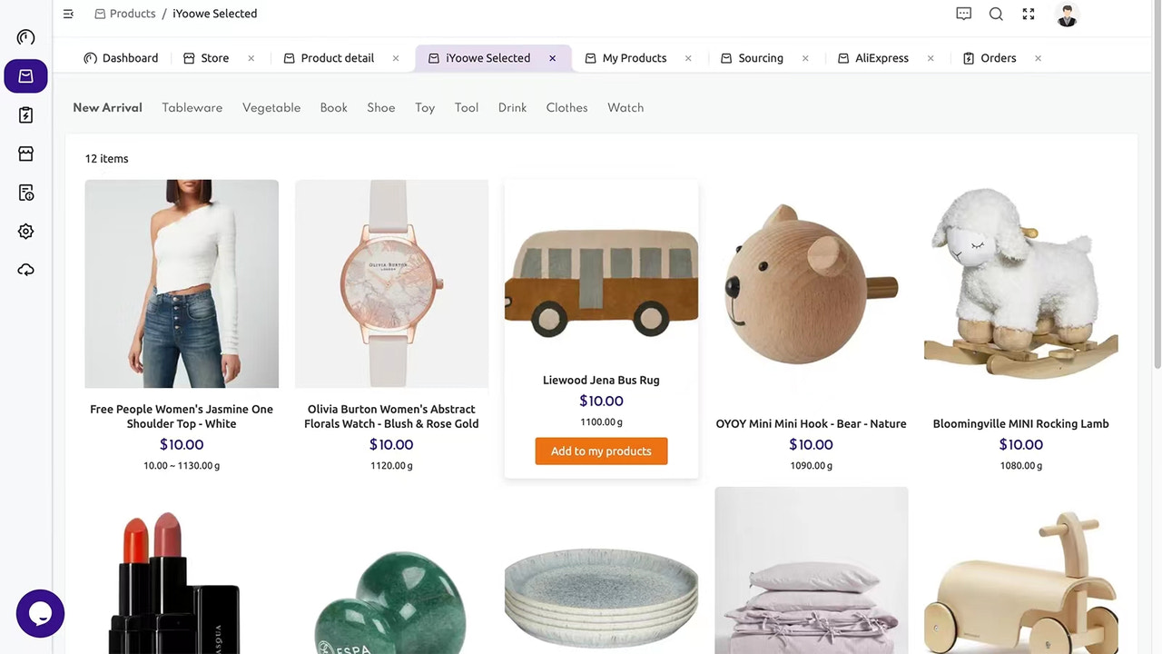Select the shopping bag Products icon

coord(25,75)
